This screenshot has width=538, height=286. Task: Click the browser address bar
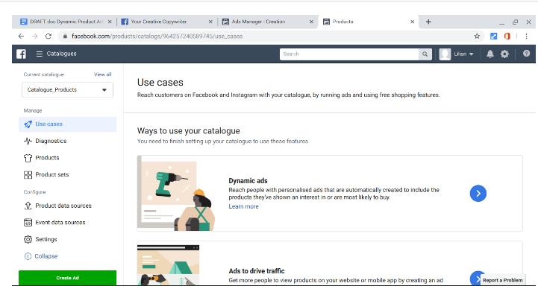click(x=268, y=36)
